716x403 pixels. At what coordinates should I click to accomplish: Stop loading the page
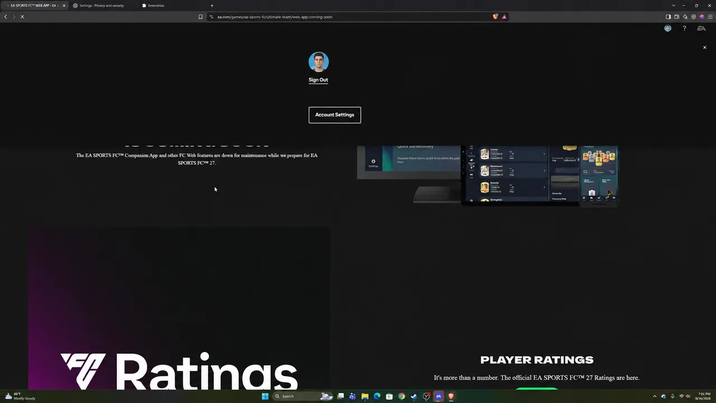pos(22,17)
